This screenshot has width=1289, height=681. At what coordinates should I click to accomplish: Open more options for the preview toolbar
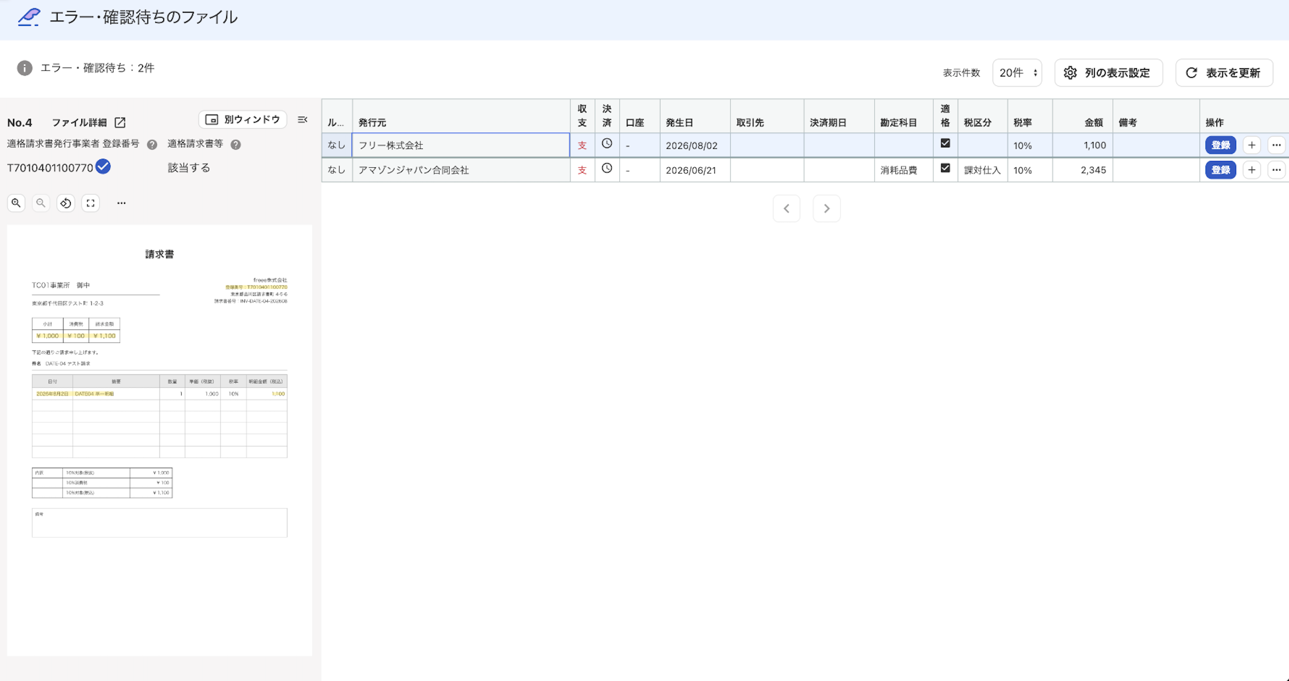click(122, 203)
